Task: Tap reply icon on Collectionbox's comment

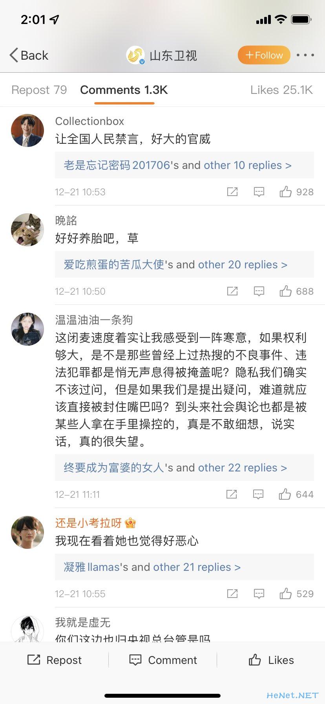Action: pos(259,192)
